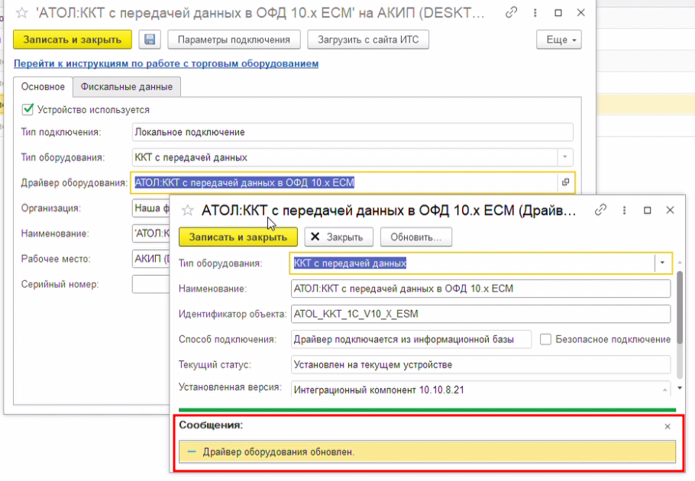Click Записать и закрыть in back window

coord(73,40)
